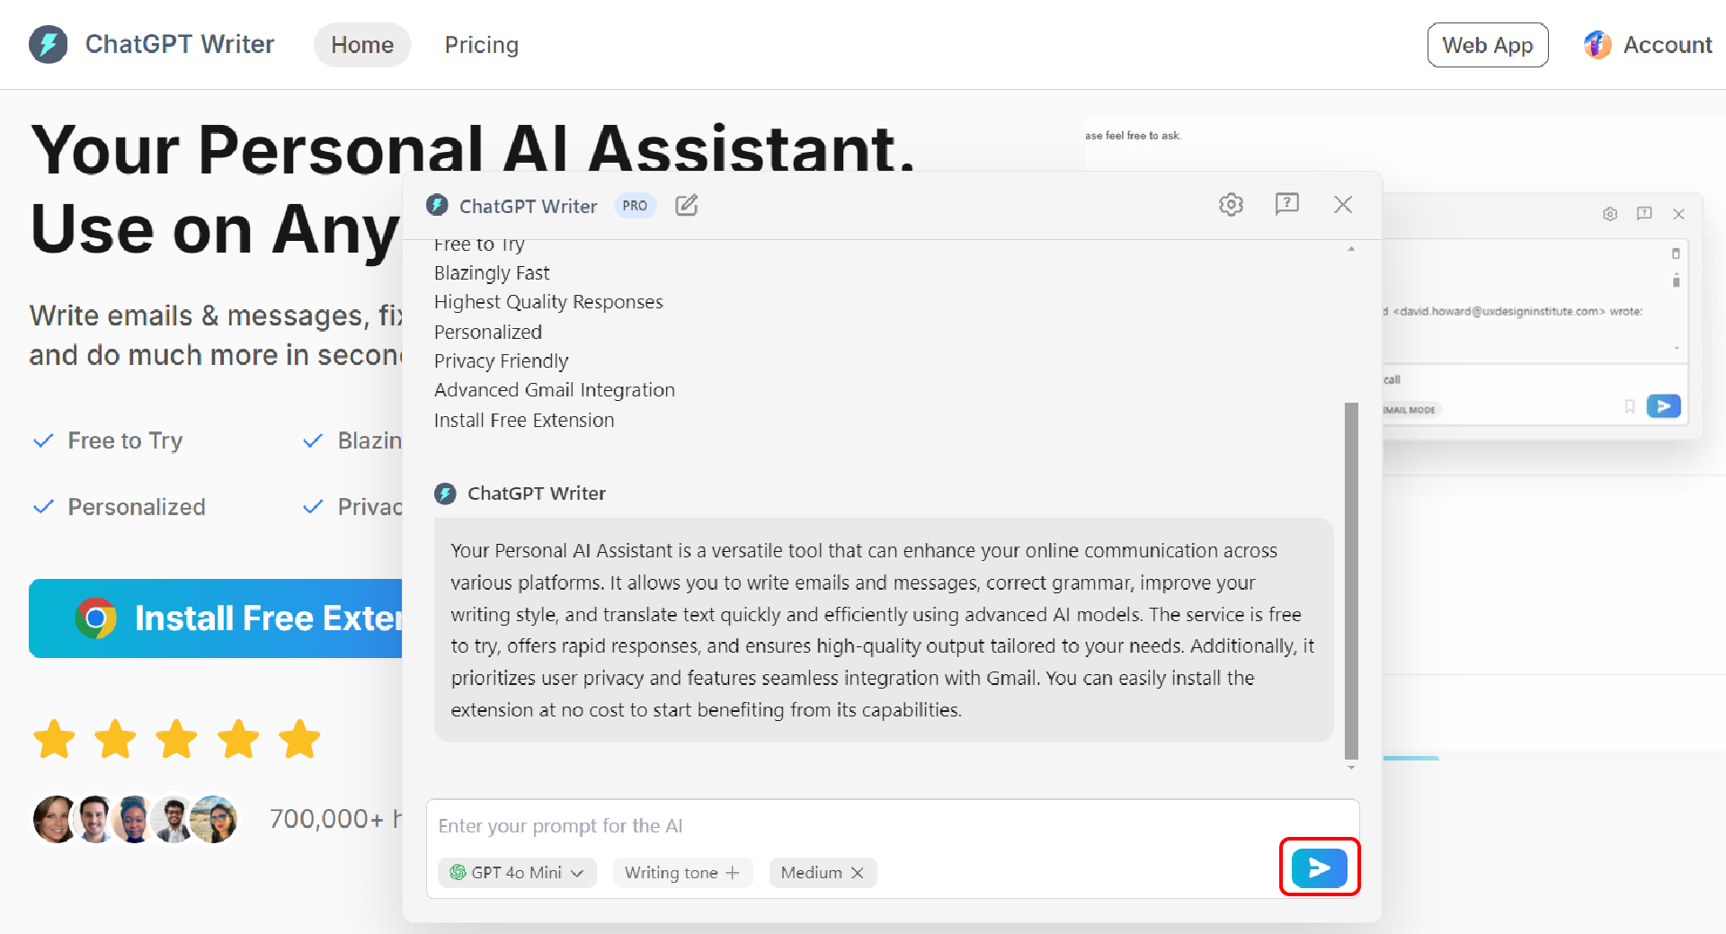Remove the Medium length chip
Screen dimensions: 1726x934
(858, 872)
